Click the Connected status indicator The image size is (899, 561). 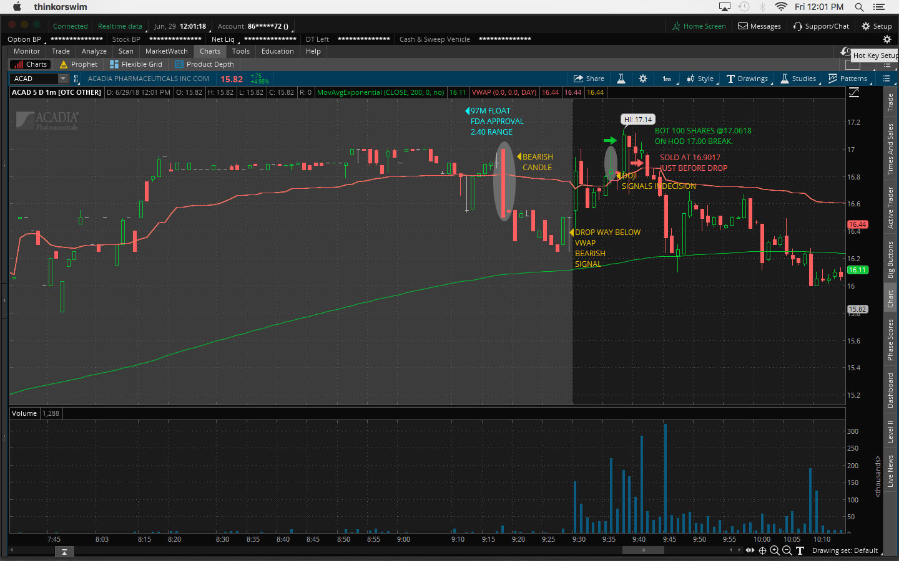[x=71, y=26]
